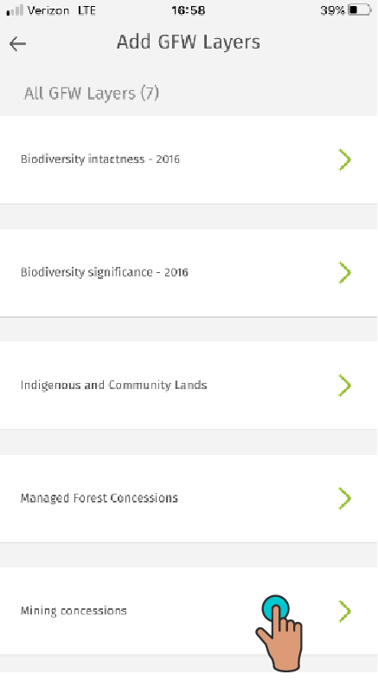The height and width of the screenshot is (681, 378).
Task: Select the Biodiversity significance - 2016 label
Action: (x=105, y=272)
